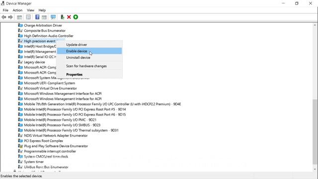Click the green Enable device toolbar icon
This screenshot has height=179, width=318.
[76, 17]
